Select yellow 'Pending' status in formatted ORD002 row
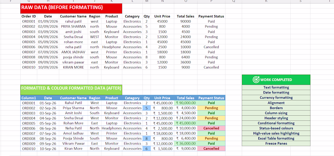Image resolution: width=334 pixels, height=156 pixels. [211, 108]
